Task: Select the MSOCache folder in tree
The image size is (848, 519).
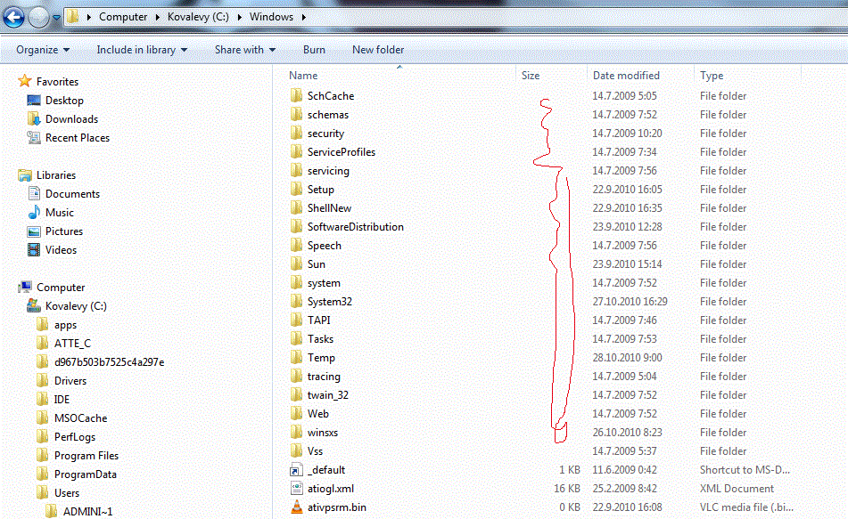Action: pyautogui.click(x=80, y=418)
